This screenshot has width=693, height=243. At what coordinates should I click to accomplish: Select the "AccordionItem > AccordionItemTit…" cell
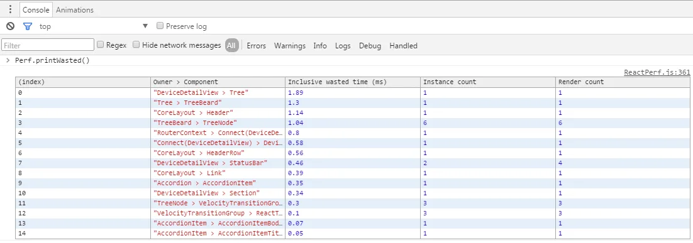click(218, 234)
